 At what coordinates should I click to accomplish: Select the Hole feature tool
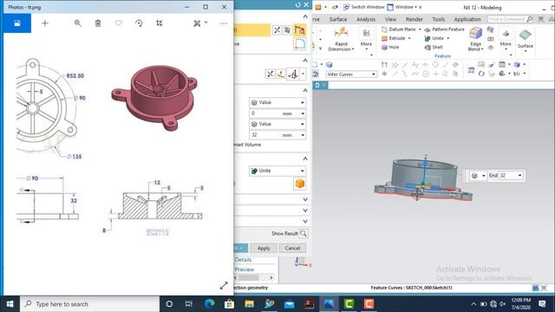[x=390, y=47]
